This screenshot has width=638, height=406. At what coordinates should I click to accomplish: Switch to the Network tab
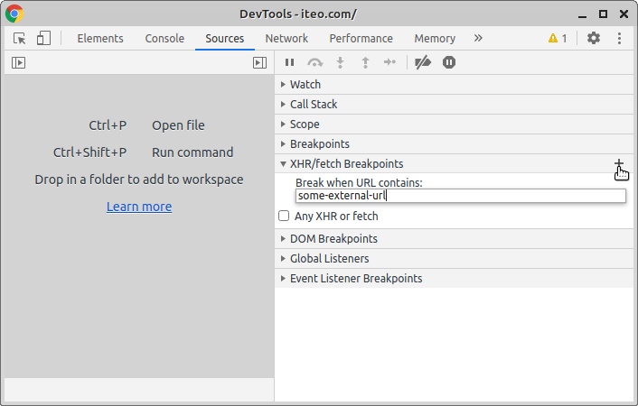[286, 38]
